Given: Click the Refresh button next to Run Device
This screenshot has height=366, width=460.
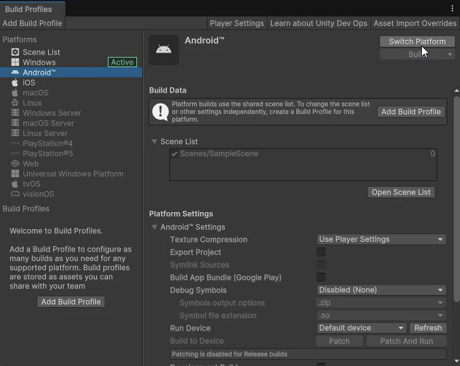Looking at the screenshot, I should (428, 328).
